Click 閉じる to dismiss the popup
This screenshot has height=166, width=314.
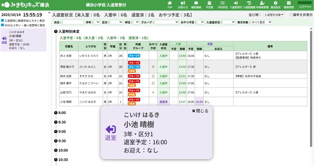pos(200,111)
